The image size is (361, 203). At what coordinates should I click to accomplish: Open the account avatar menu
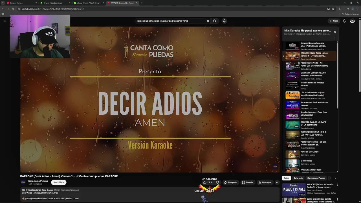click(352, 21)
